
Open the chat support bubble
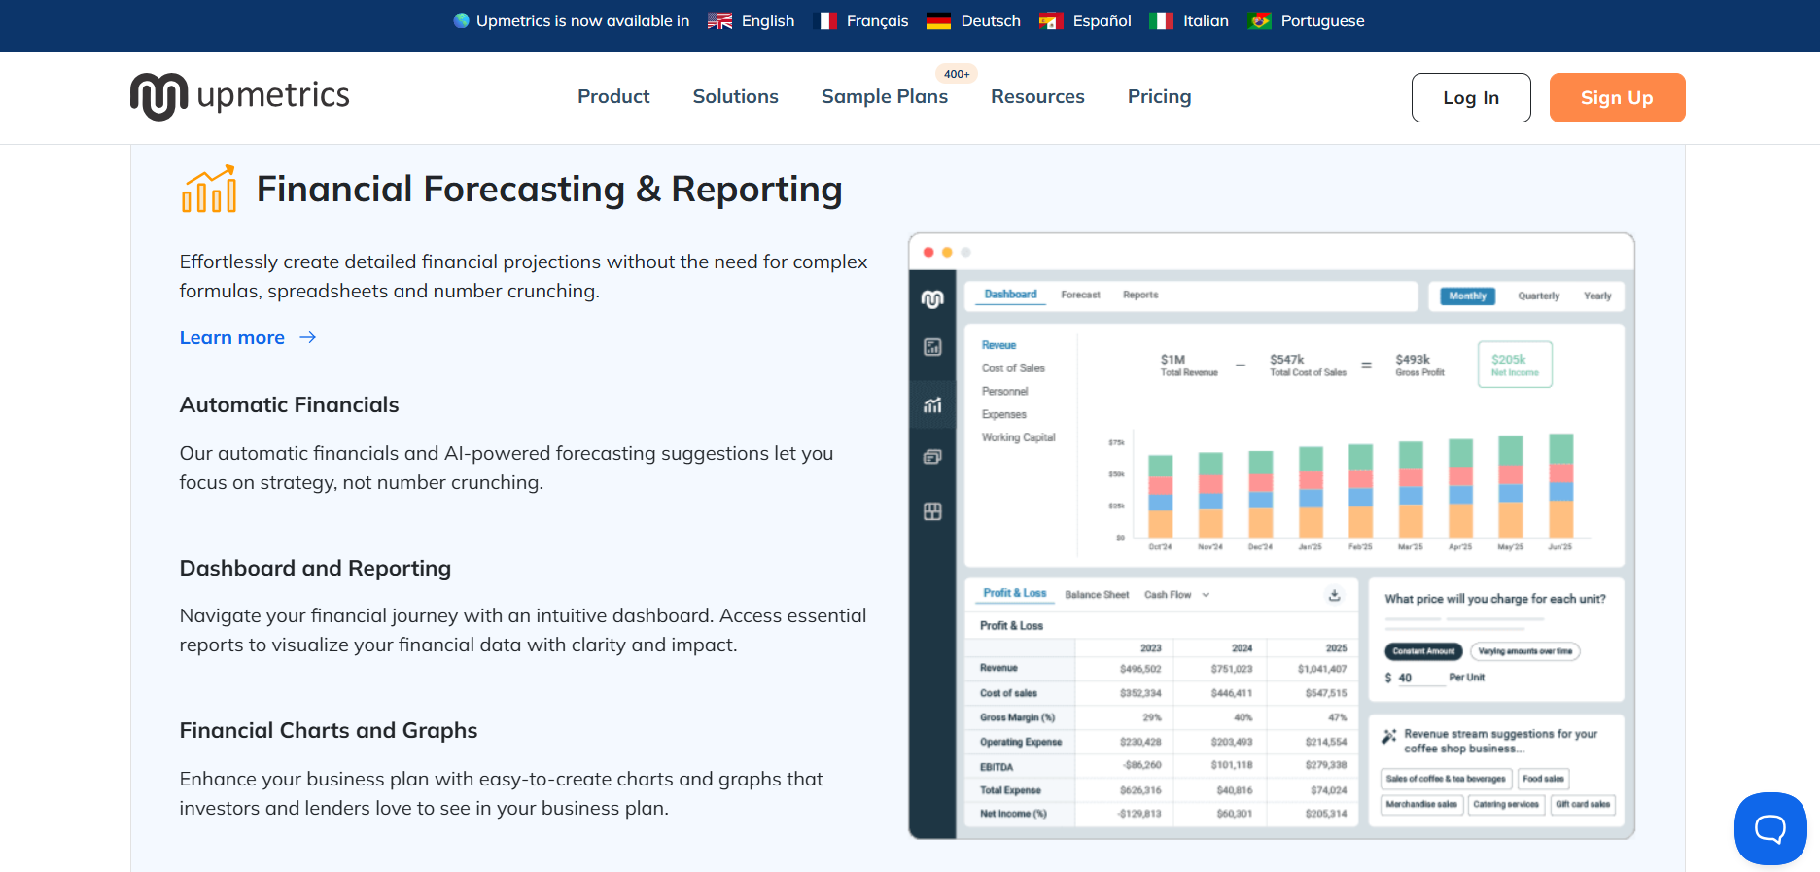1769,828
